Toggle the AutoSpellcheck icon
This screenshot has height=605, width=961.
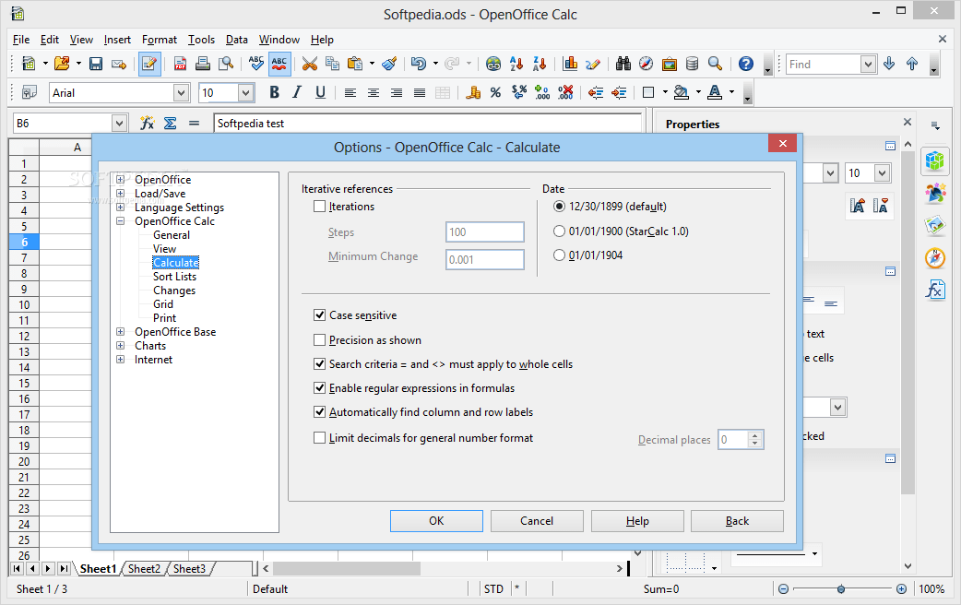click(x=279, y=64)
